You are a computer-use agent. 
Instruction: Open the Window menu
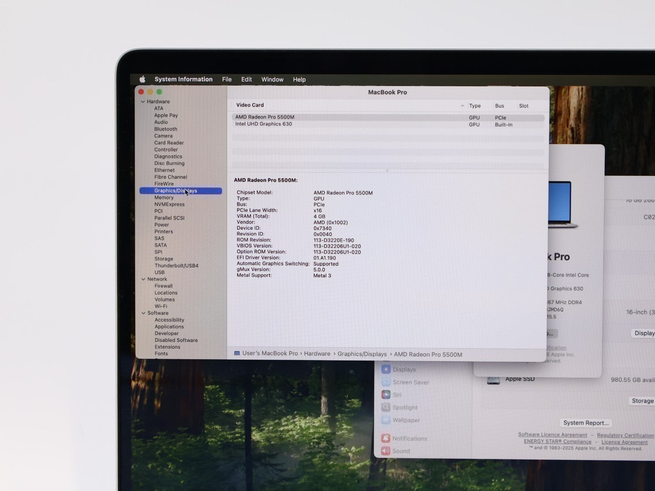(x=272, y=79)
